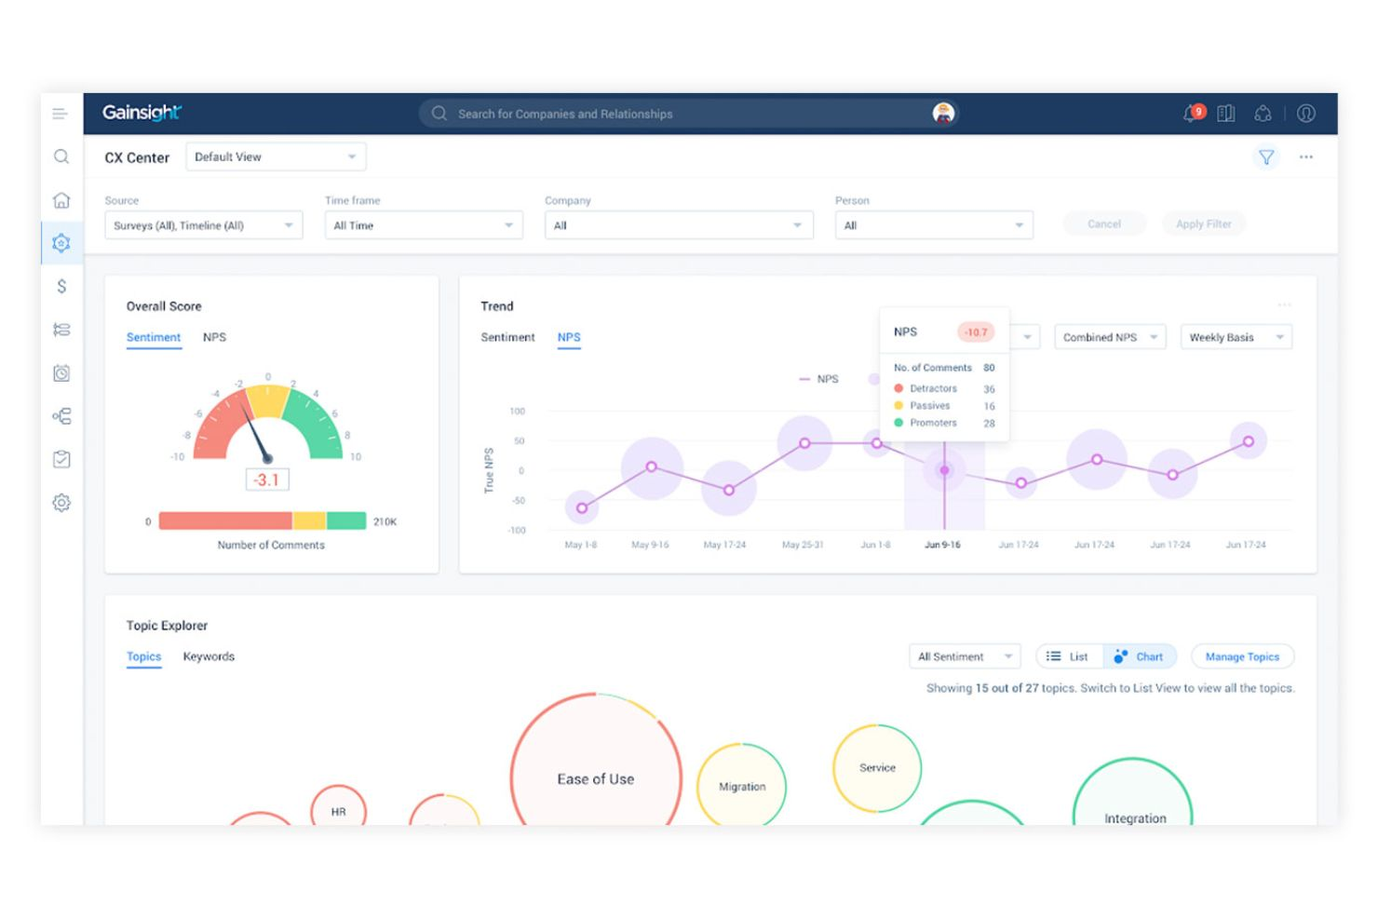1378x919 pixels.
Task: Open the All Sentiment dropdown
Action: pyautogui.click(x=965, y=656)
